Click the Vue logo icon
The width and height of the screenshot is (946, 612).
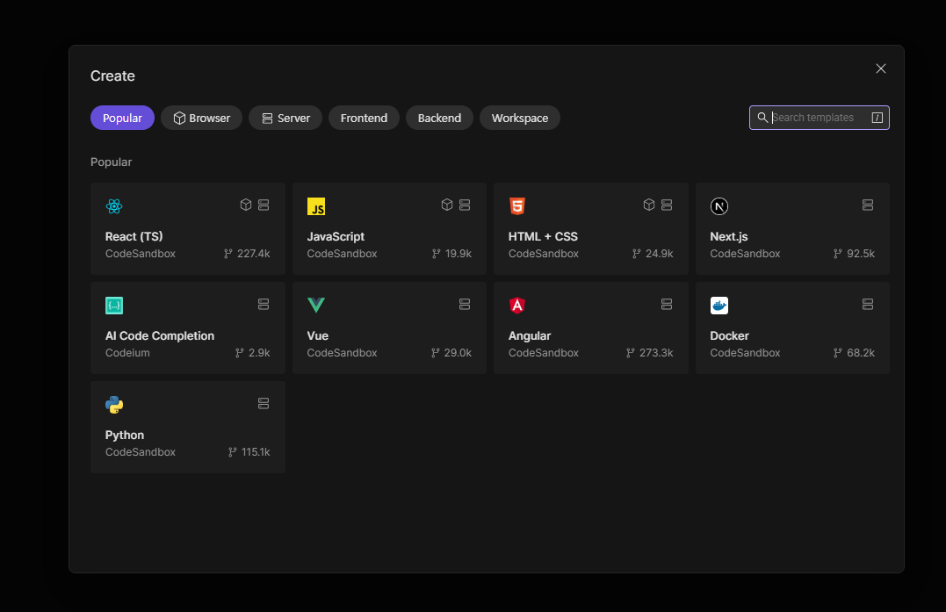[316, 305]
